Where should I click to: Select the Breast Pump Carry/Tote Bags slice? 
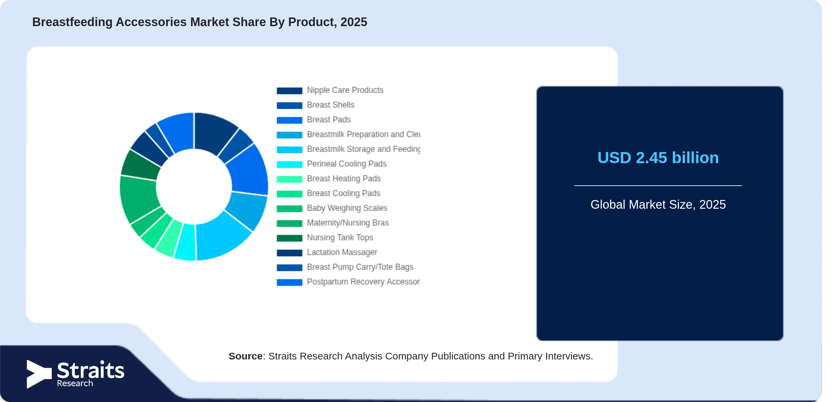[159, 140]
